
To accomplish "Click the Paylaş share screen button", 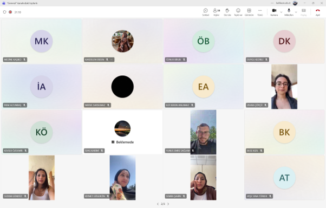I will [304, 12].
